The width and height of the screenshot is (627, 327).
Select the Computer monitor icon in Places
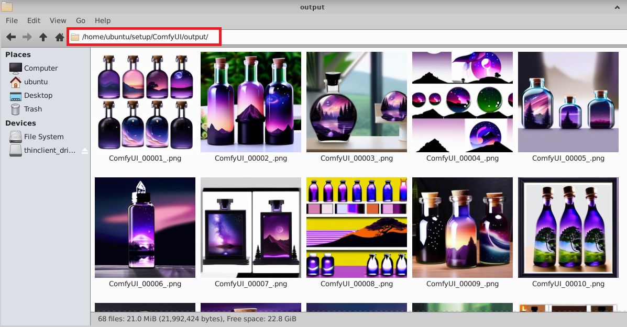(x=16, y=68)
